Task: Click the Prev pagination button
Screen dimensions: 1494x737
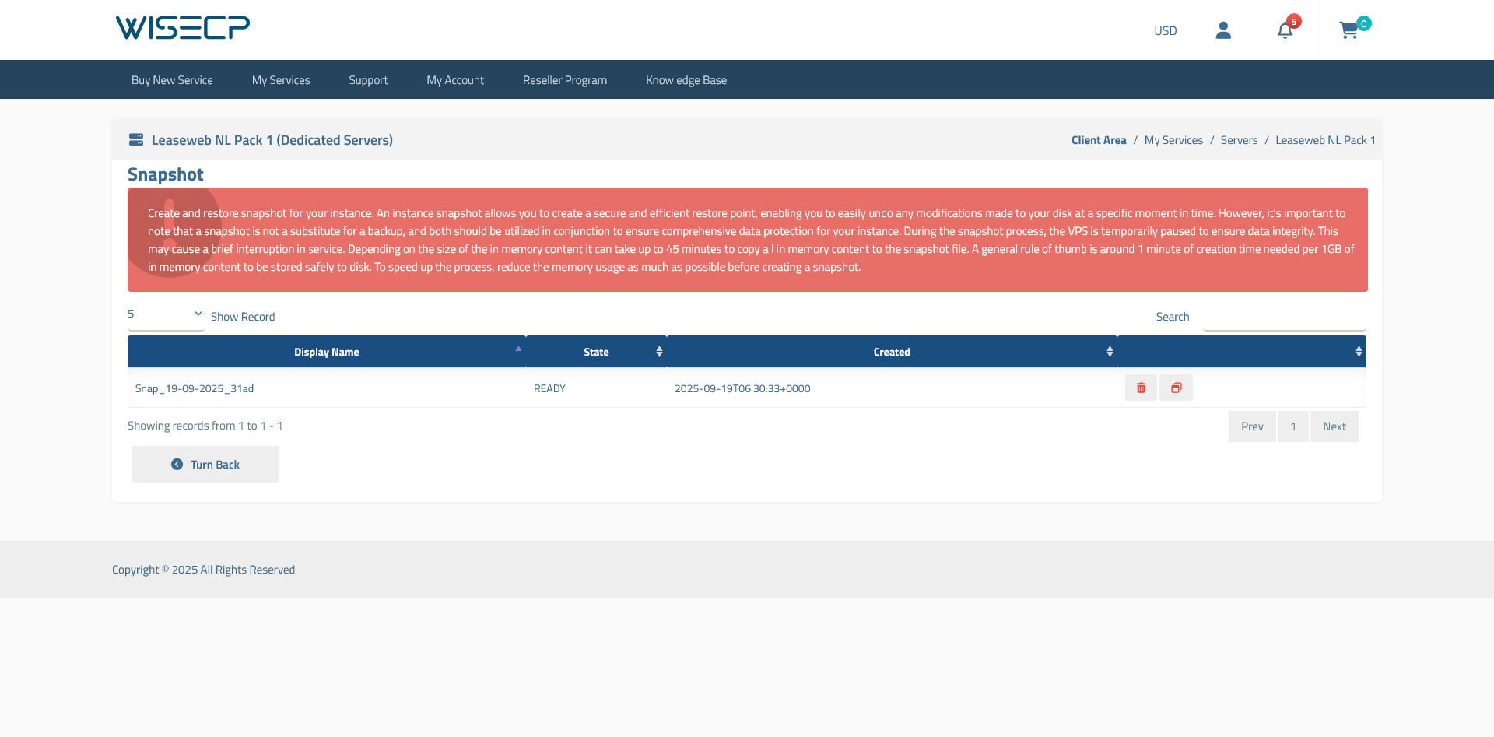Action: [x=1252, y=426]
